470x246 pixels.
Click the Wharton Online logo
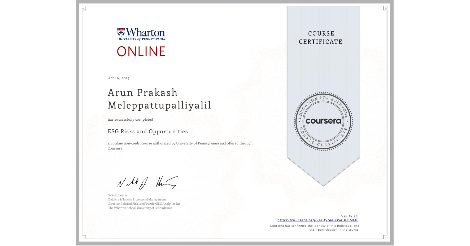pyautogui.click(x=141, y=42)
